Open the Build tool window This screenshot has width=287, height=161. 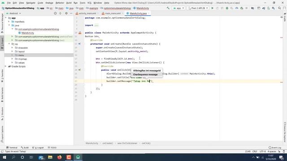(25, 148)
